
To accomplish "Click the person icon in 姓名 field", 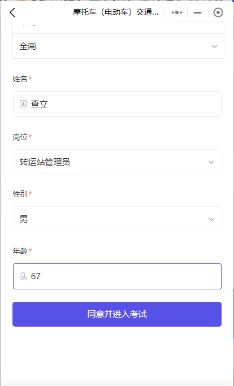I will 23,103.
